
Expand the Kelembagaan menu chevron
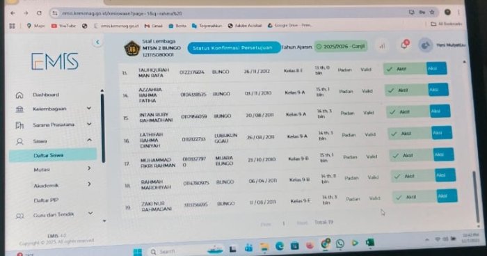89,108
